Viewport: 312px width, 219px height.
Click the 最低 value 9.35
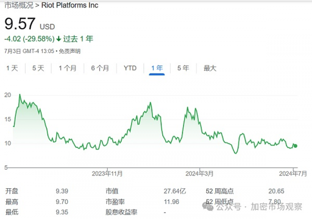pyautogui.click(x=62, y=212)
